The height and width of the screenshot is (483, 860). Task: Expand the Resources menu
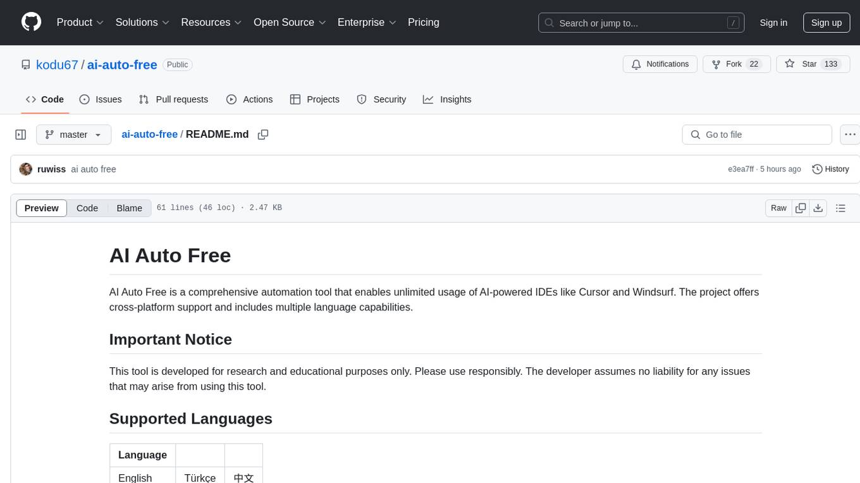(211, 22)
